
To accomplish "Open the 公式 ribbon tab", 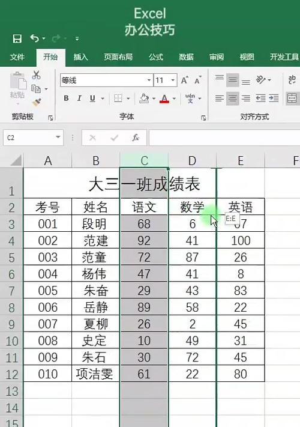I will pyautogui.click(x=156, y=57).
